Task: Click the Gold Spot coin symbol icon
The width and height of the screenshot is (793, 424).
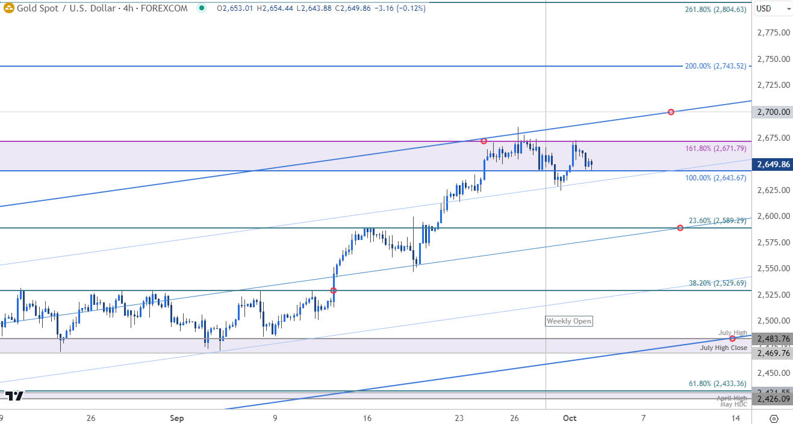Action: point(8,8)
